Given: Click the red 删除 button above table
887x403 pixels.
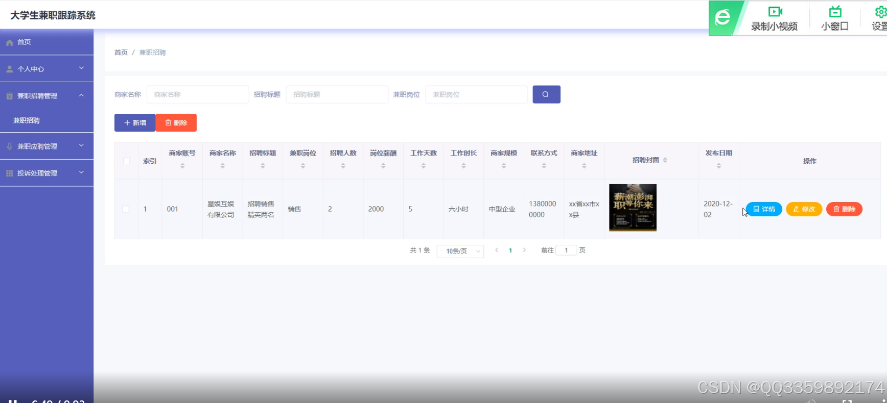Looking at the screenshot, I should (x=176, y=122).
